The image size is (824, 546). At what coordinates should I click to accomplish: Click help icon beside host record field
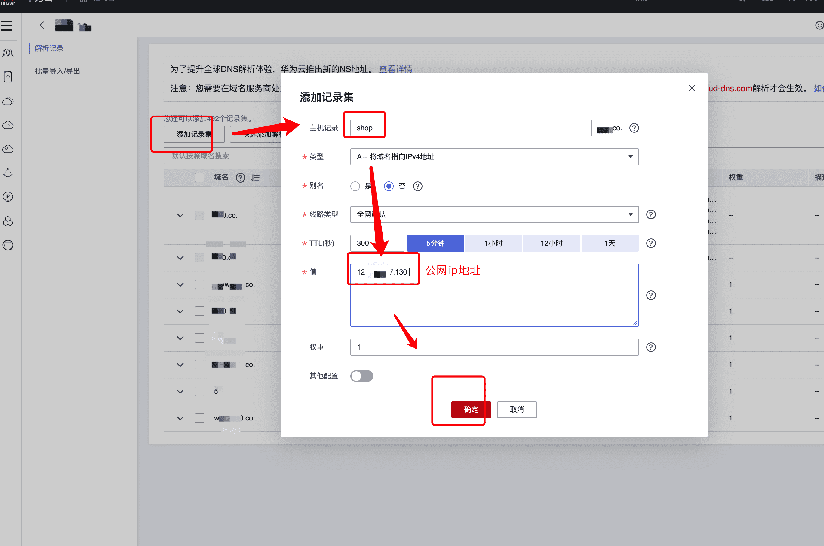[x=634, y=128]
